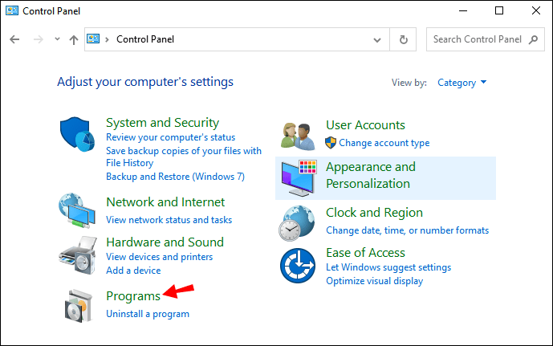Click View devices and printers
The width and height of the screenshot is (553, 346).
pyautogui.click(x=160, y=257)
